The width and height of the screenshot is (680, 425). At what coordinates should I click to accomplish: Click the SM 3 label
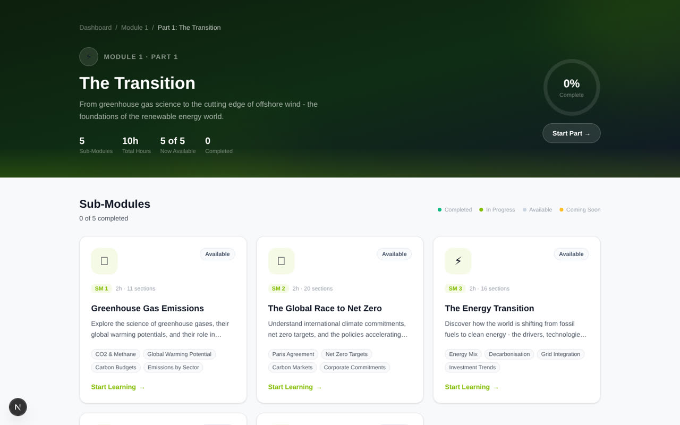click(x=455, y=288)
